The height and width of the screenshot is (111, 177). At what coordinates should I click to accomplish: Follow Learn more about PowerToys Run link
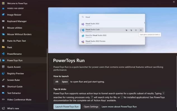point(119,107)
